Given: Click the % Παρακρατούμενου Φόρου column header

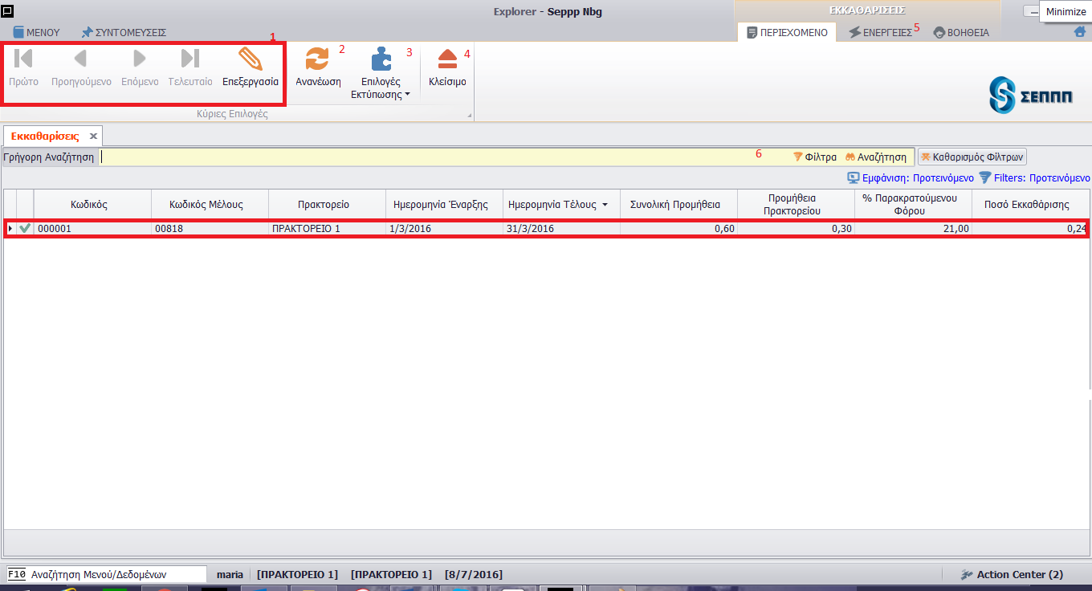Looking at the screenshot, I should pos(914,205).
